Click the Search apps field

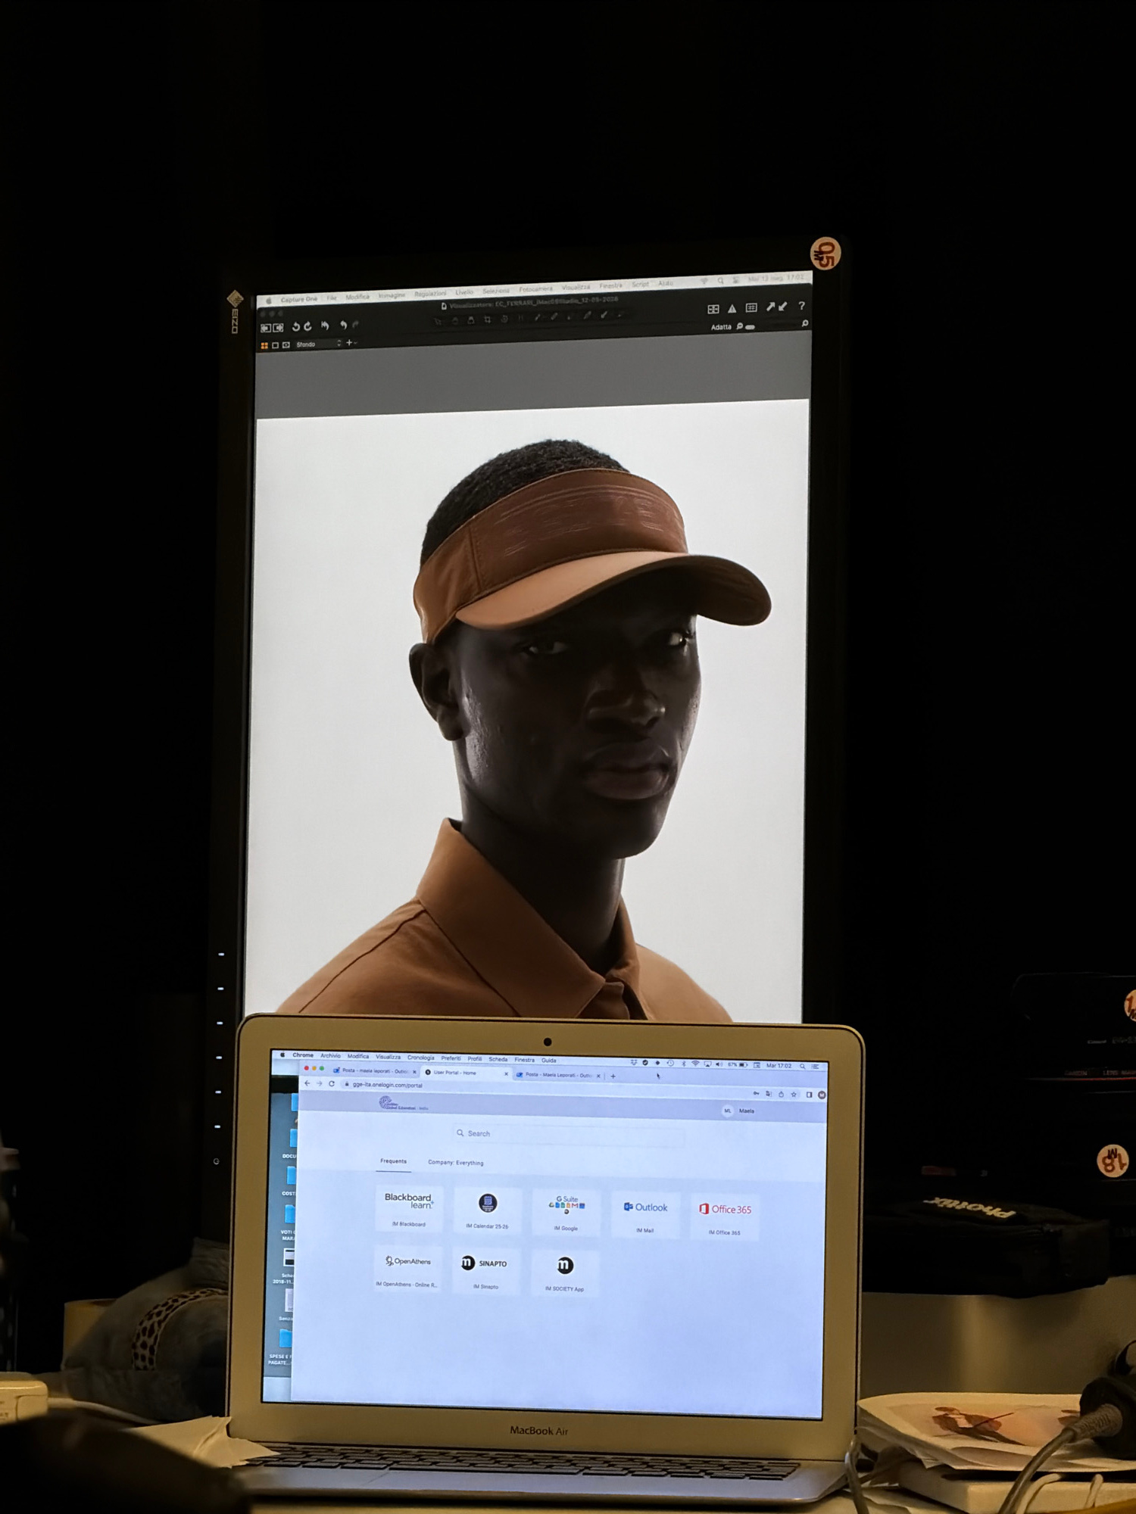tap(570, 1133)
